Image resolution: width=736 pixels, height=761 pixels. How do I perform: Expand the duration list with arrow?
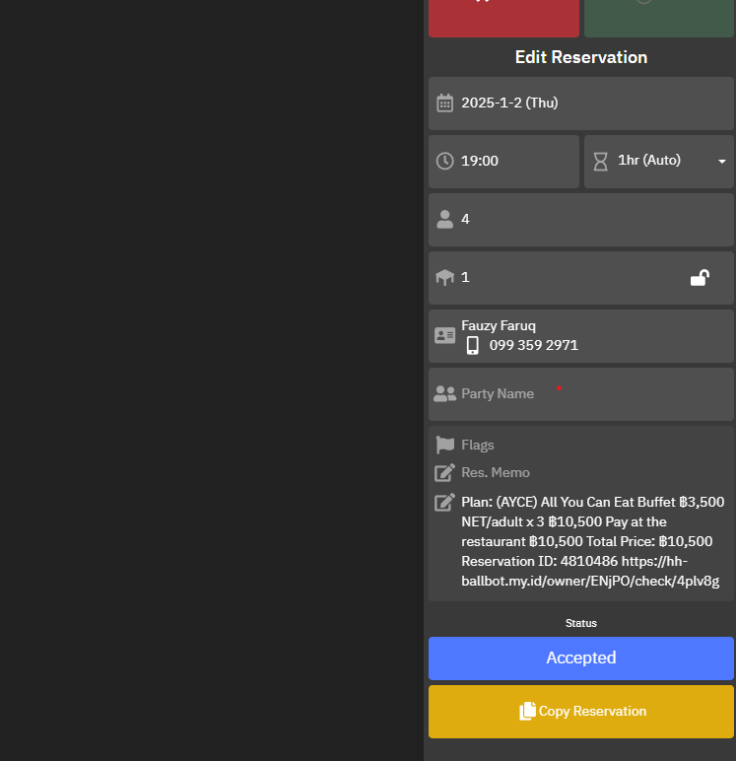pos(721,162)
